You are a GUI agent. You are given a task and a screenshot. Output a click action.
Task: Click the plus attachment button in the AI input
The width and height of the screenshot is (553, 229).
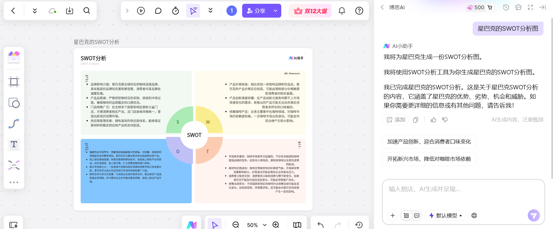point(393,215)
